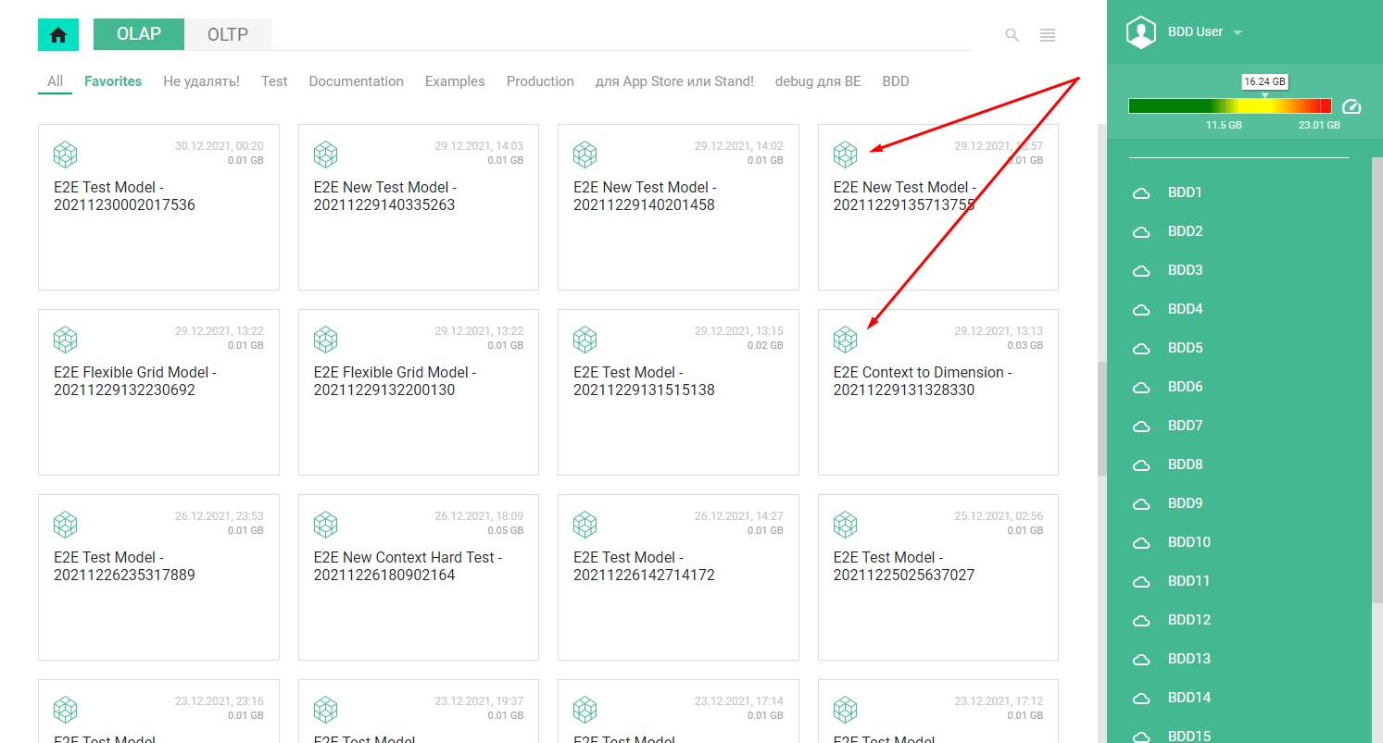Open model title E2E Test Model - 20211230002017536
The width and height of the screenshot is (1383, 743).
125,196
